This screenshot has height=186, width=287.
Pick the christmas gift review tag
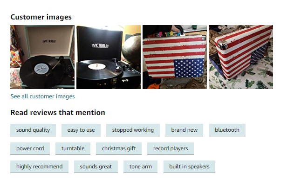(x=119, y=148)
